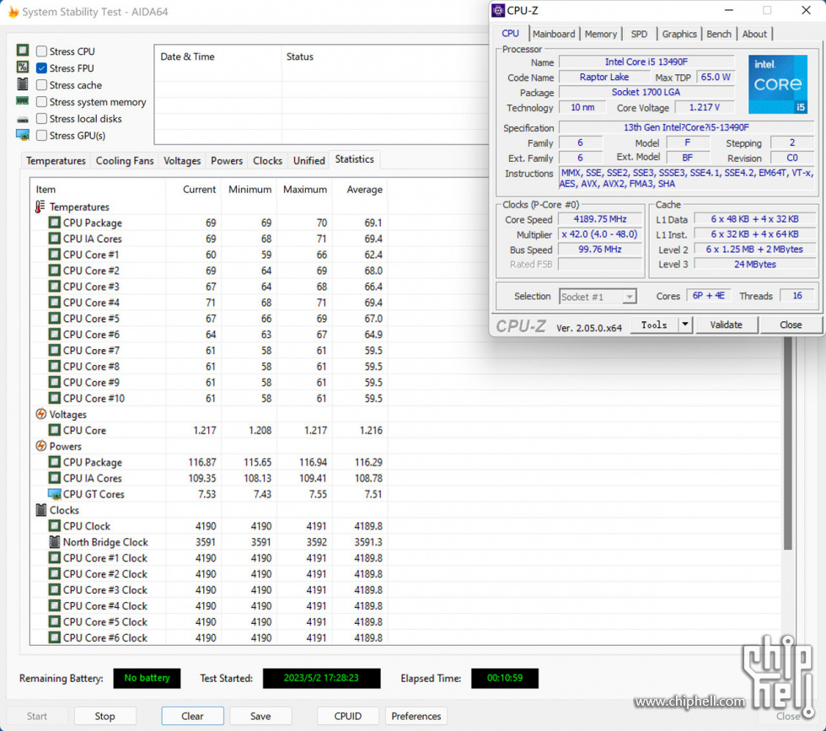Click the Clear button
The height and width of the screenshot is (731, 826).
tap(192, 716)
